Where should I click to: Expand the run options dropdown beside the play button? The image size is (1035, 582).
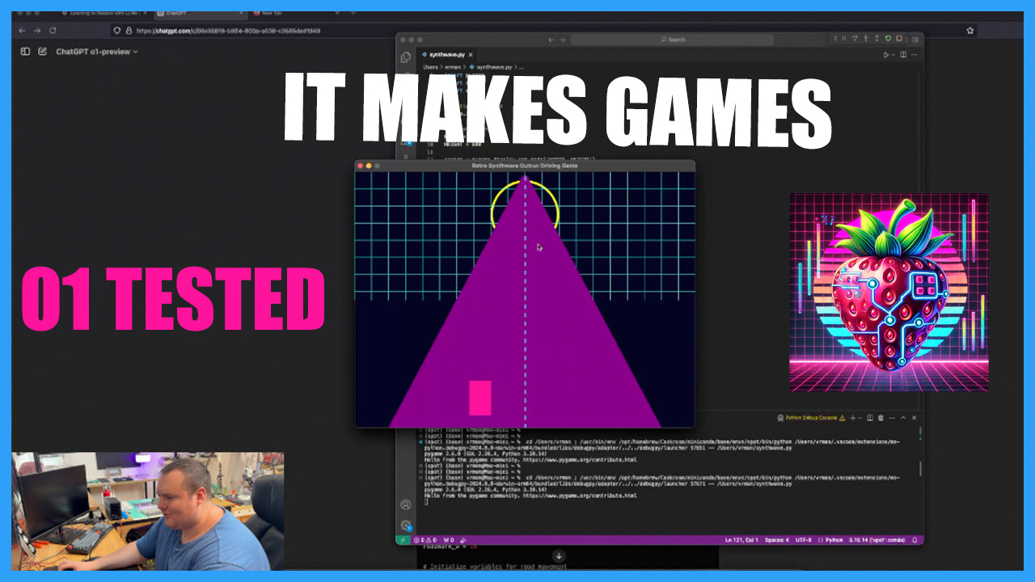pyautogui.click(x=893, y=54)
